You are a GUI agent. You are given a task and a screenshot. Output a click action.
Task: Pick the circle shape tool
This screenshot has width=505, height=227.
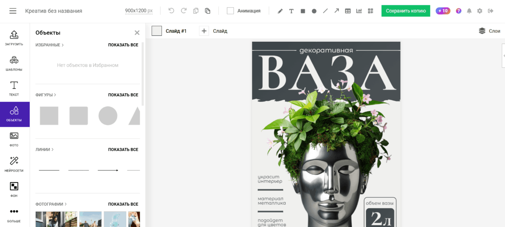[314, 11]
